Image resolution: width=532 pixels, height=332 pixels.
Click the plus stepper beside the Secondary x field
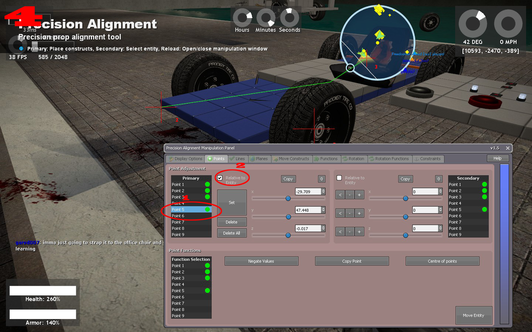point(359,195)
